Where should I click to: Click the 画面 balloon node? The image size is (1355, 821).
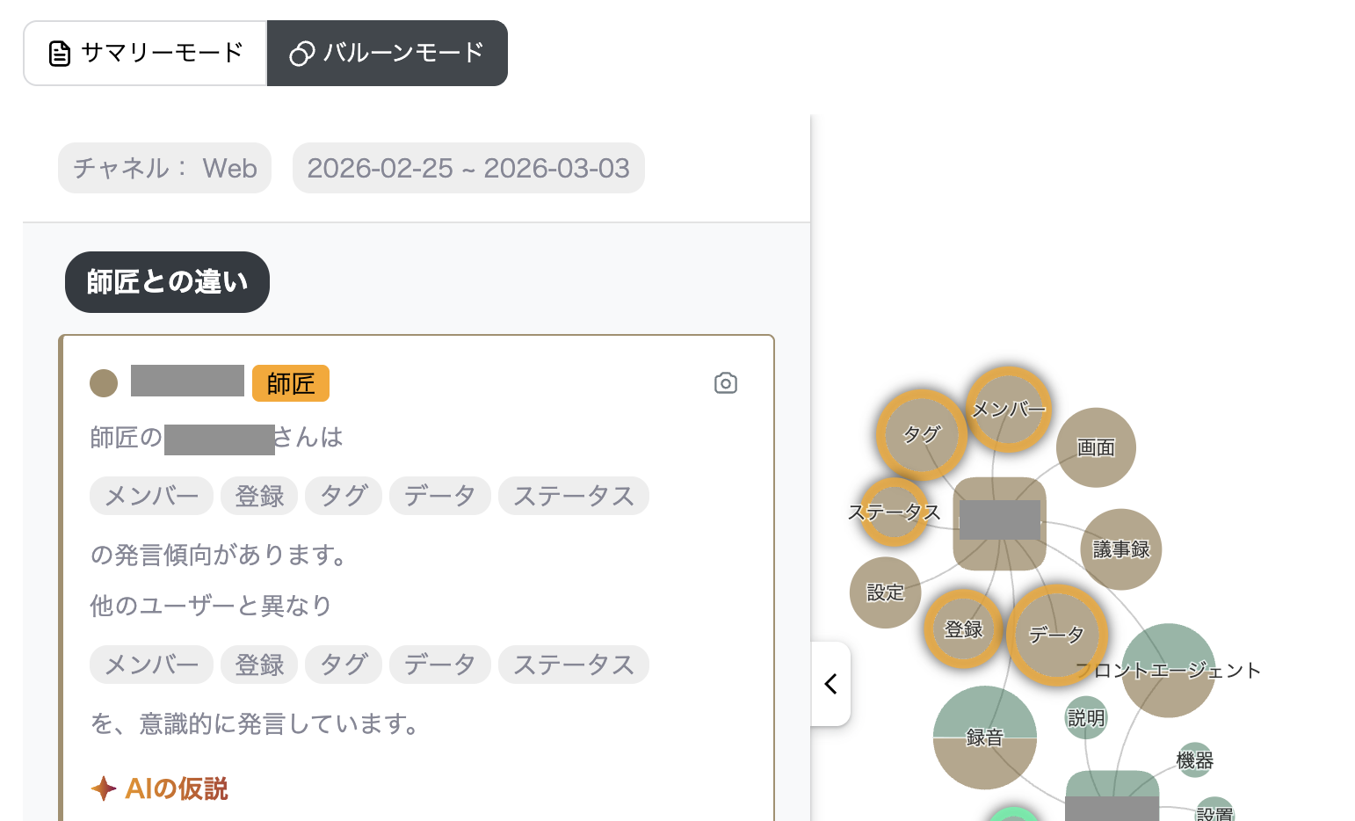pyautogui.click(x=1096, y=447)
